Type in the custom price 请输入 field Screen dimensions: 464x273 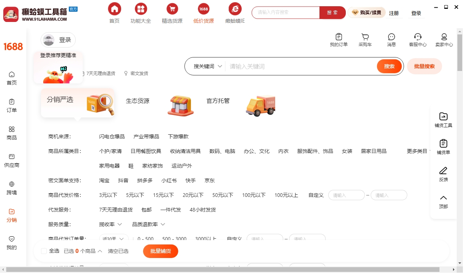click(346, 195)
